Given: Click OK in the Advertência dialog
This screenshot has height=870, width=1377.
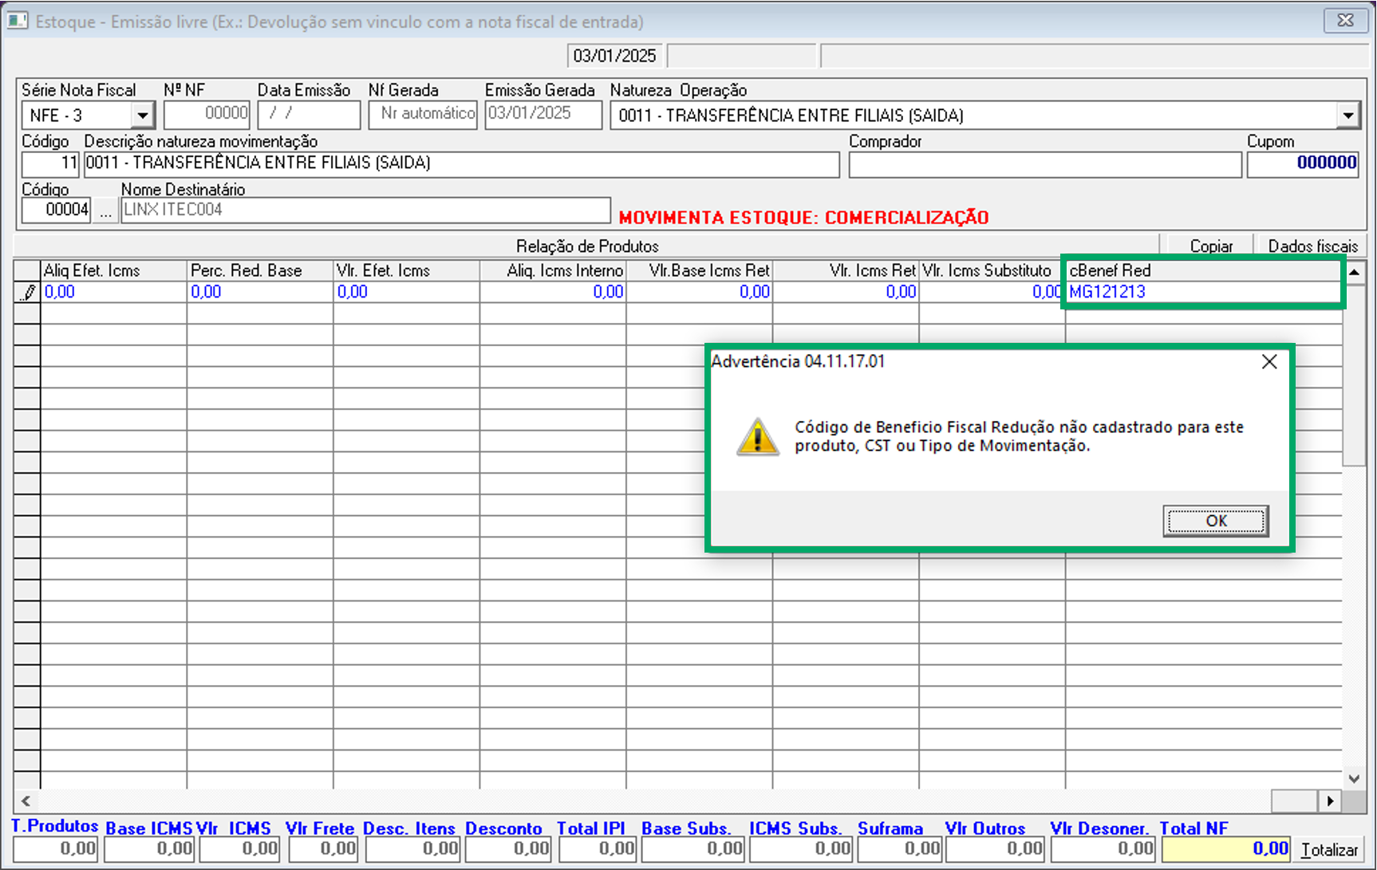Looking at the screenshot, I should (x=1216, y=521).
